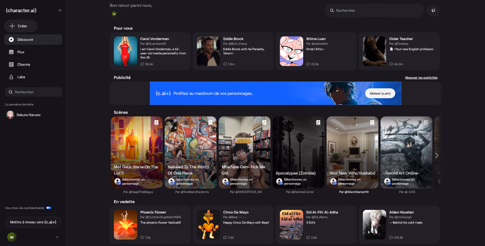
Task: Click Sakura Haruno avatar image
Action: tap(11, 115)
